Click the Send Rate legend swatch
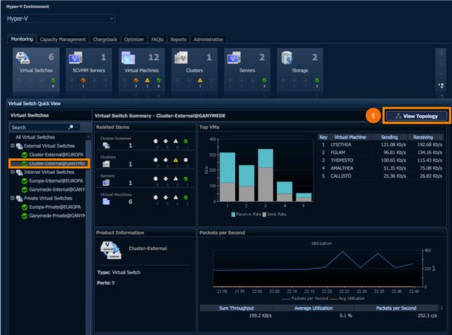This screenshot has height=335, width=452. 264,214
